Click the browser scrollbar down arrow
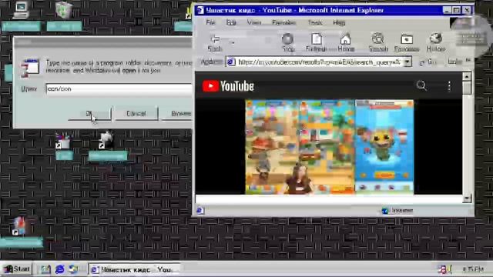This screenshot has height=277, width=493. coord(467,199)
